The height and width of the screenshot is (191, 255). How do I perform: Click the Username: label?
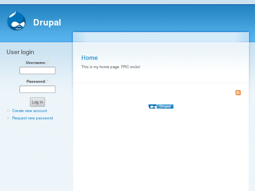36,63
